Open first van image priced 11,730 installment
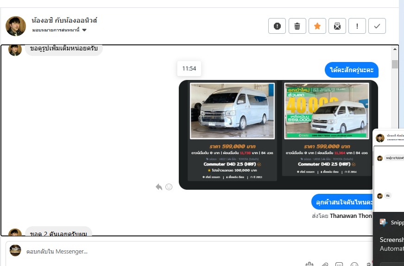 (x=232, y=111)
